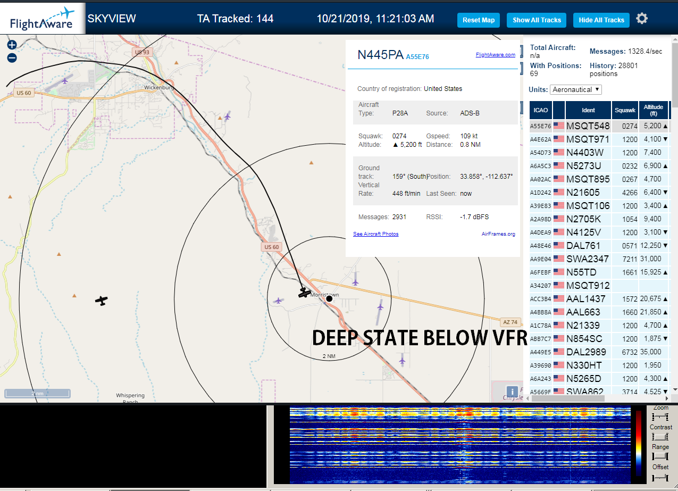
Task: Click the orange peak triangle near US 93
Action: tap(176, 63)
